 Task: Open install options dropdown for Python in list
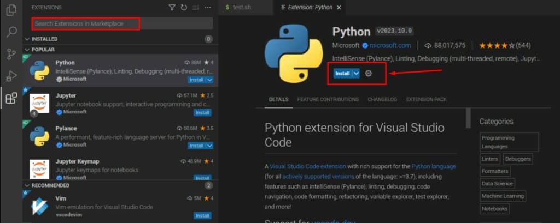[x=209, y=80]
